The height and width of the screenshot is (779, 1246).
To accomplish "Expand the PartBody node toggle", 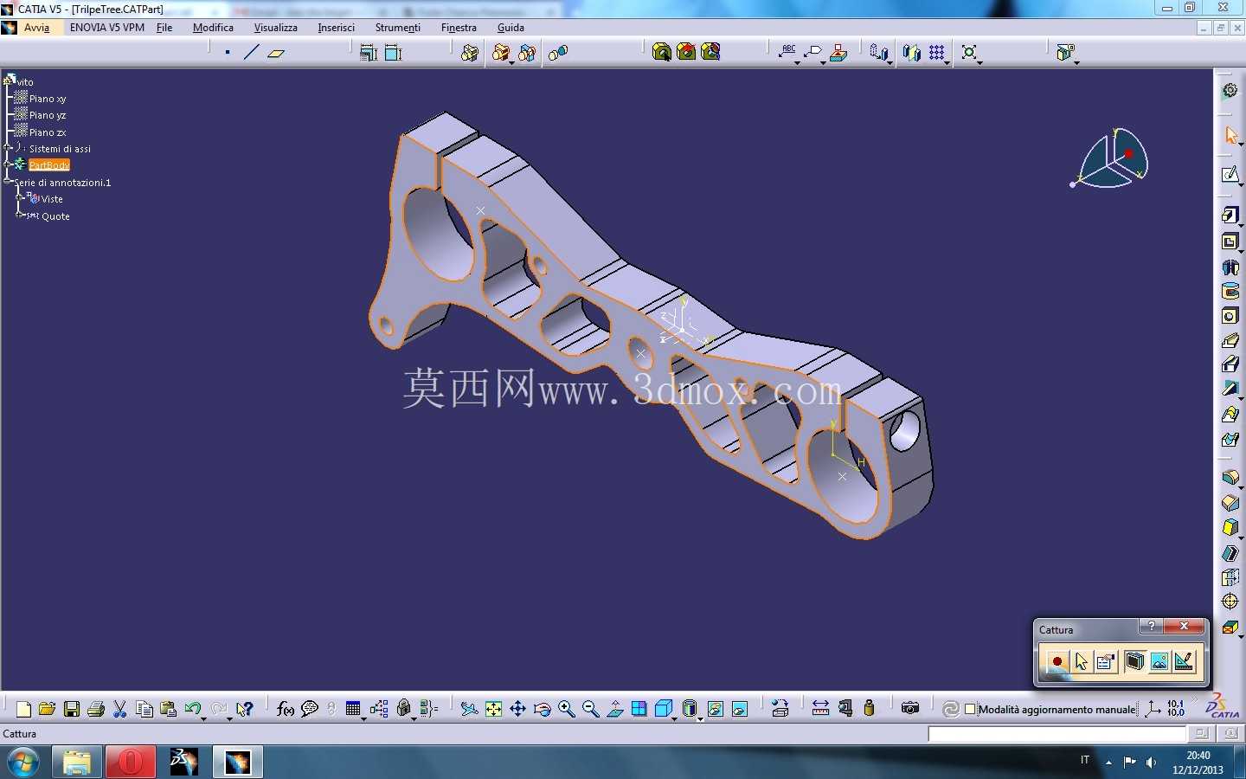I will click(x=8, y=164).
